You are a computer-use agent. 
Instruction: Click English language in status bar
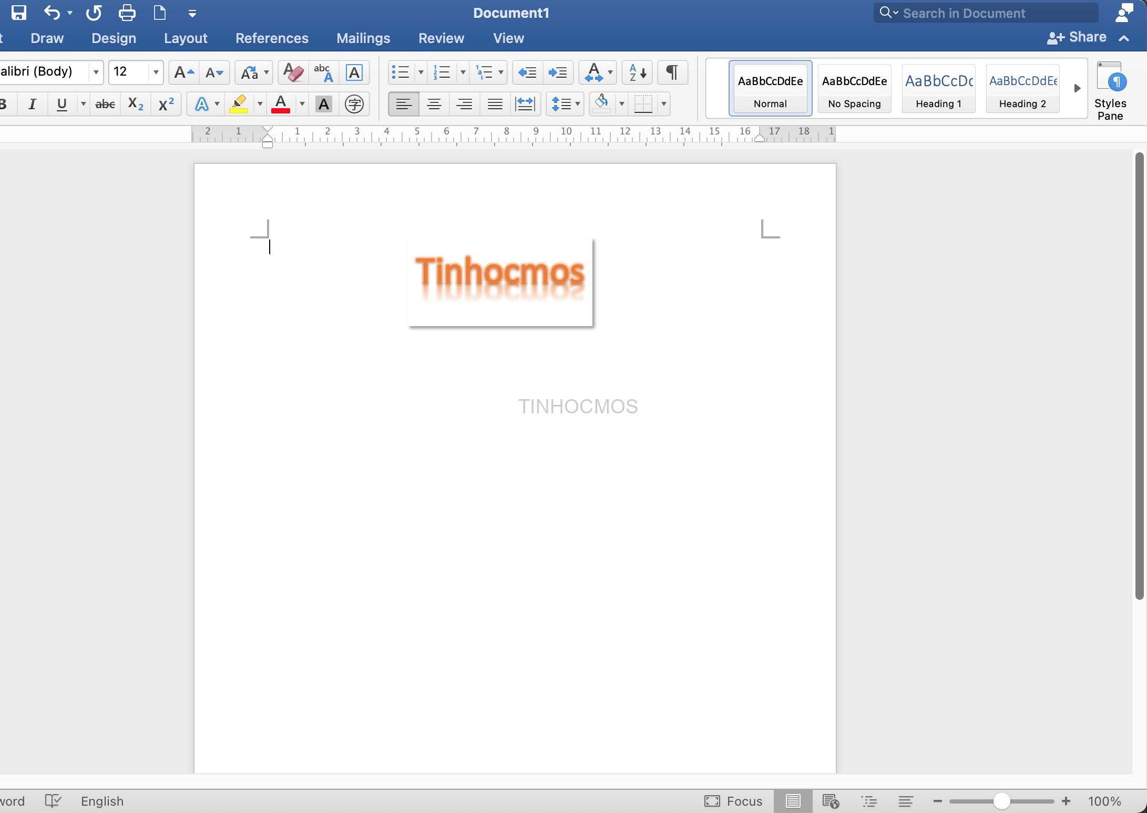point(102,801)
